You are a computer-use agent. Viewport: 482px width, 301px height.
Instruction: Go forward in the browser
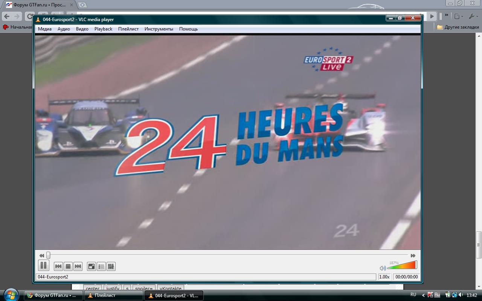(17, 16)
